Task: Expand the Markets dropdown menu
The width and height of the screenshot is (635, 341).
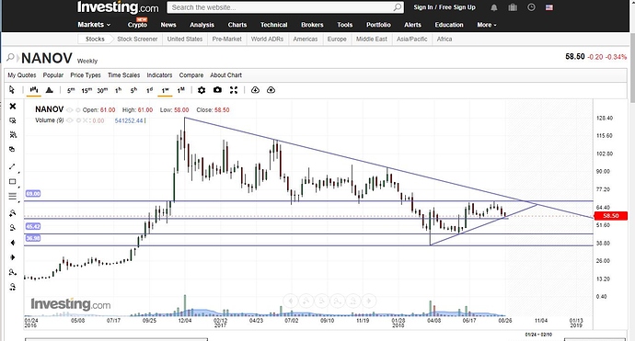Action: (94, 25)
